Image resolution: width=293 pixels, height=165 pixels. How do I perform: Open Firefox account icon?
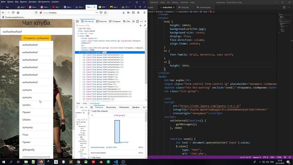[x=138, y=12]
